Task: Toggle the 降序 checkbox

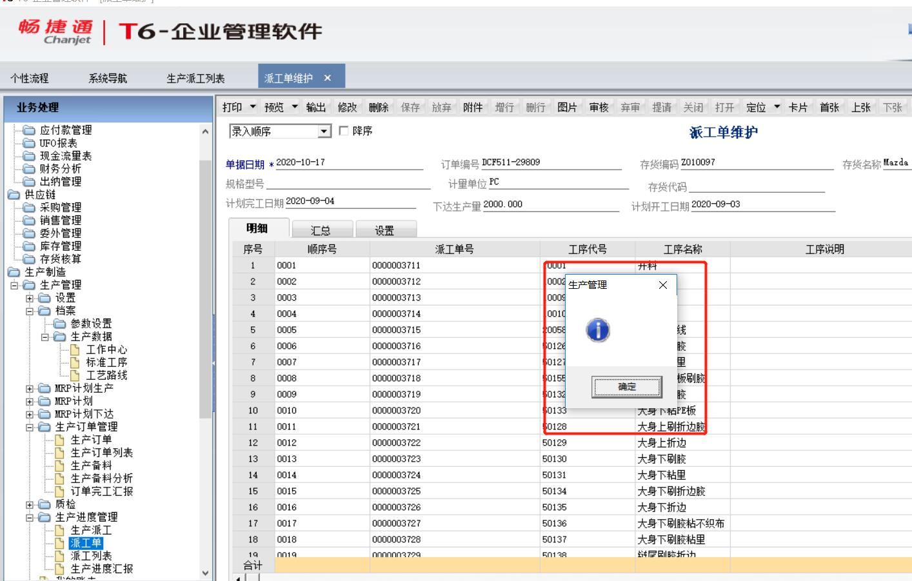Action: click(x=344, y=131)
